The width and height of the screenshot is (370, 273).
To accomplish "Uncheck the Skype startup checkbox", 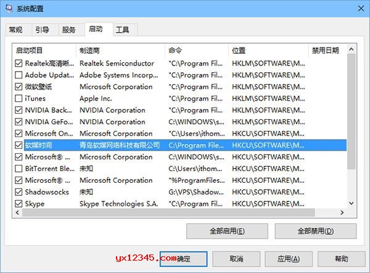I will click(18, 204).
